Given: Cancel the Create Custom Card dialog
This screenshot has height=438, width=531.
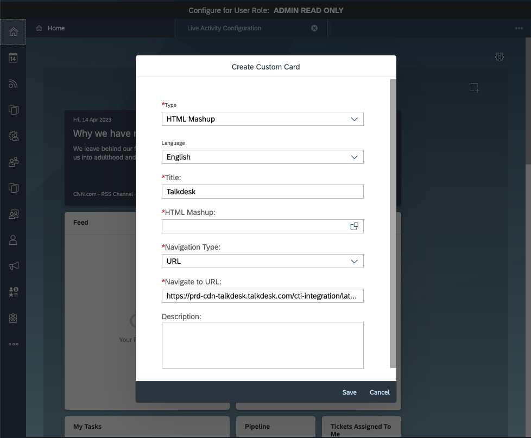Looking at the screenshot, I should [380, 392].
